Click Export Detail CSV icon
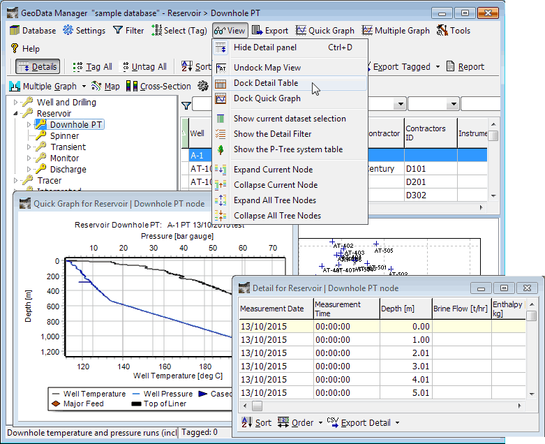The height and width of the screenshot is (444, 545). tap(333, 422)
